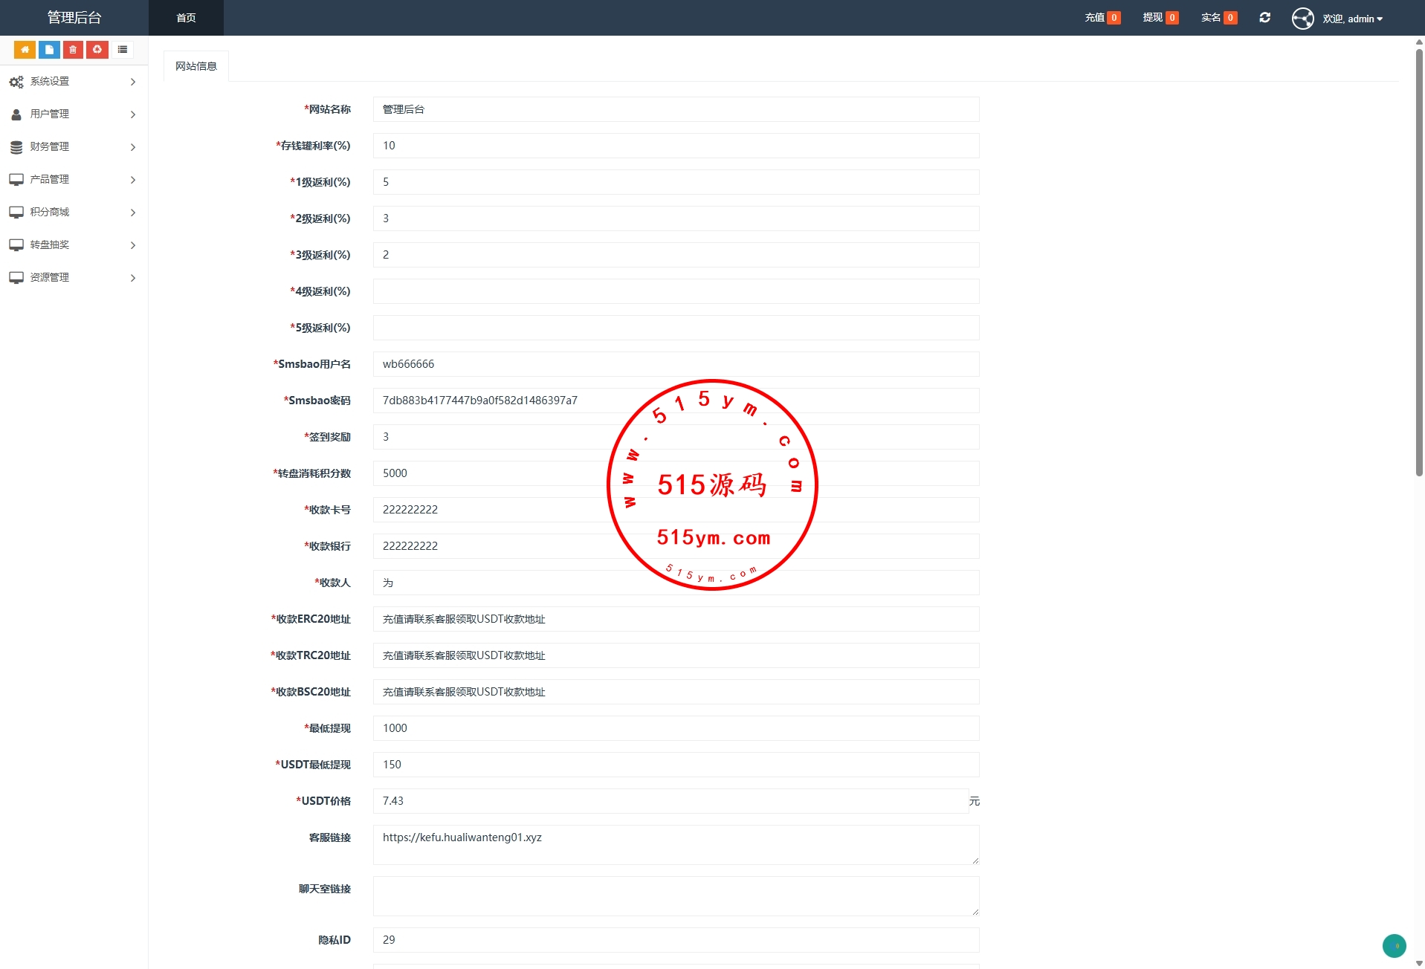This screenshot has width=1425, height=969.
Task: Focus the USDT价格 input field
Action: (671, 801)
